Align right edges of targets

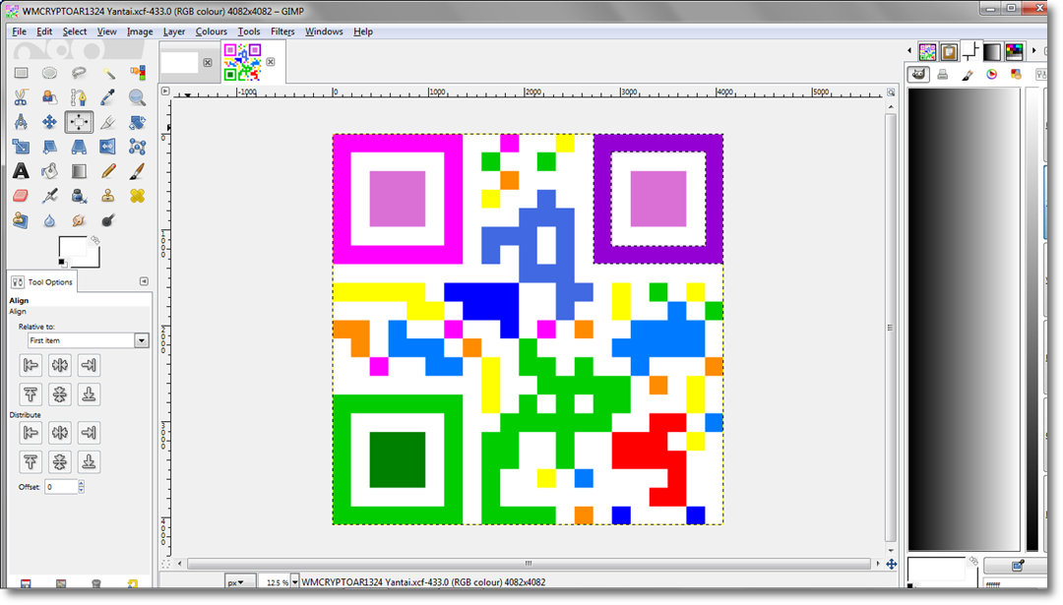pyautogui.click(x=89, y=365)
